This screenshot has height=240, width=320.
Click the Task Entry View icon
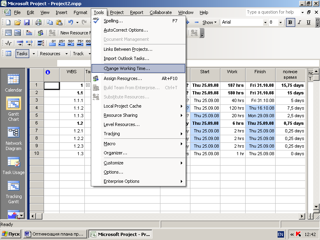coord(18,33)
